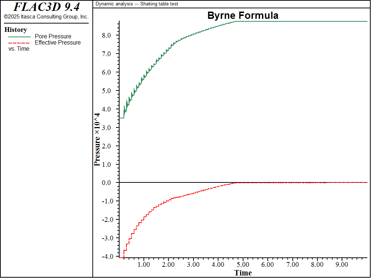Click the 6.00 time axis tick label
The height and width of the screenshot is (278, 371).
pos(268,265)
